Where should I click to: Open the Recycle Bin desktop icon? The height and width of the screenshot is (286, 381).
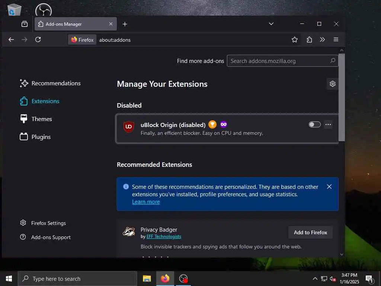pos(14,9)
